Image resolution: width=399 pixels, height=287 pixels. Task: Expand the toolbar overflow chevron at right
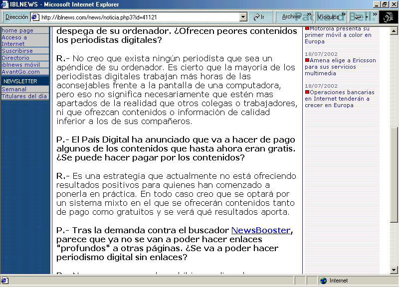click(375, 14)
